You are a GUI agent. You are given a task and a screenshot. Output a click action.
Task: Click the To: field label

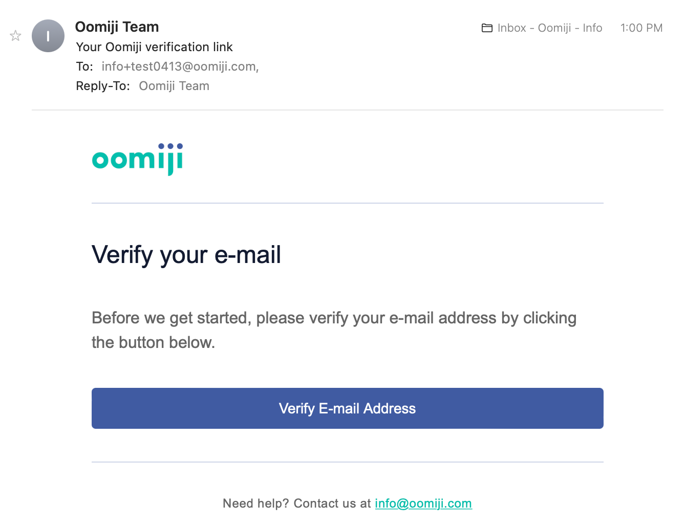coord(84,67)
